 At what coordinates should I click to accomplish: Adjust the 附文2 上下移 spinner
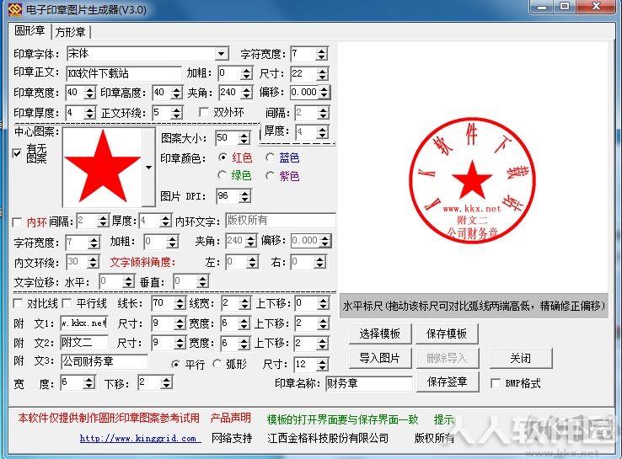324,343
